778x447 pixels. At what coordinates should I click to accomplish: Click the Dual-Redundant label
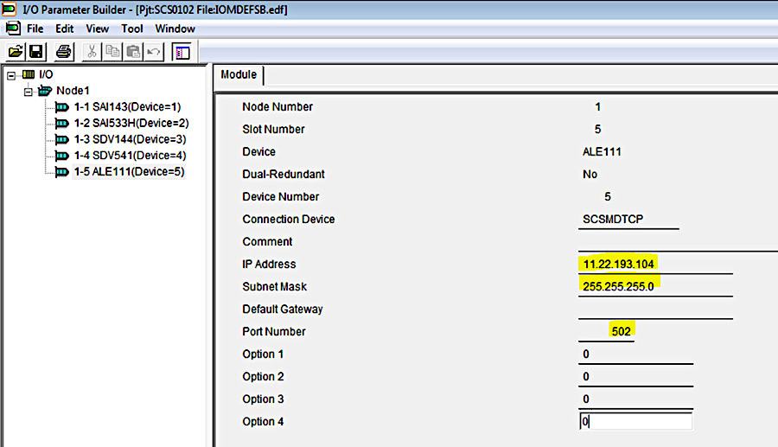tap(284, 174)
